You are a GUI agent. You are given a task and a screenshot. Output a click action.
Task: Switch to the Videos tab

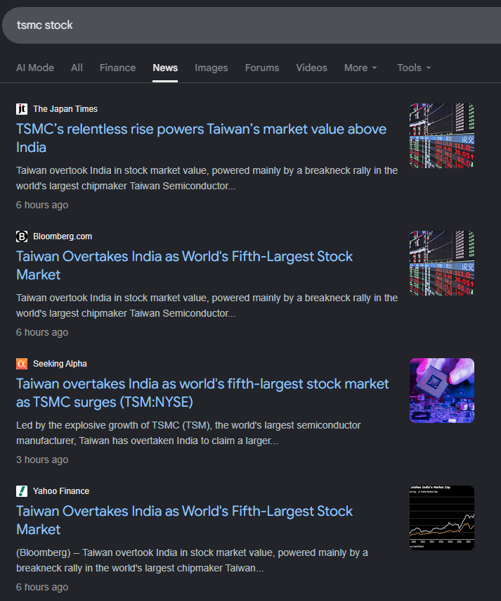point(311,68)
